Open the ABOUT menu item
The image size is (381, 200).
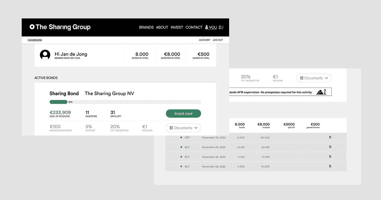coord(162,27)
